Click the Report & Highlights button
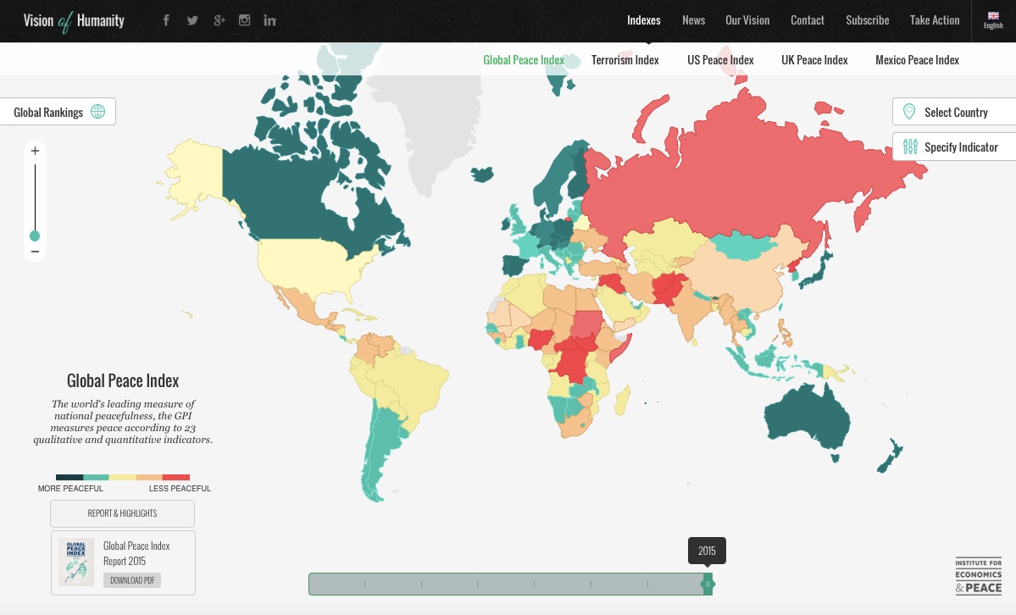The height and width of the screenshot is (615, 1016). [x=122, y=513]
